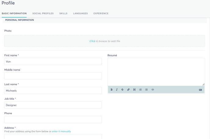210x139 pixels.
Task: Click the markdown icon in Resumé toolbar
Action: tap(200, 90)
